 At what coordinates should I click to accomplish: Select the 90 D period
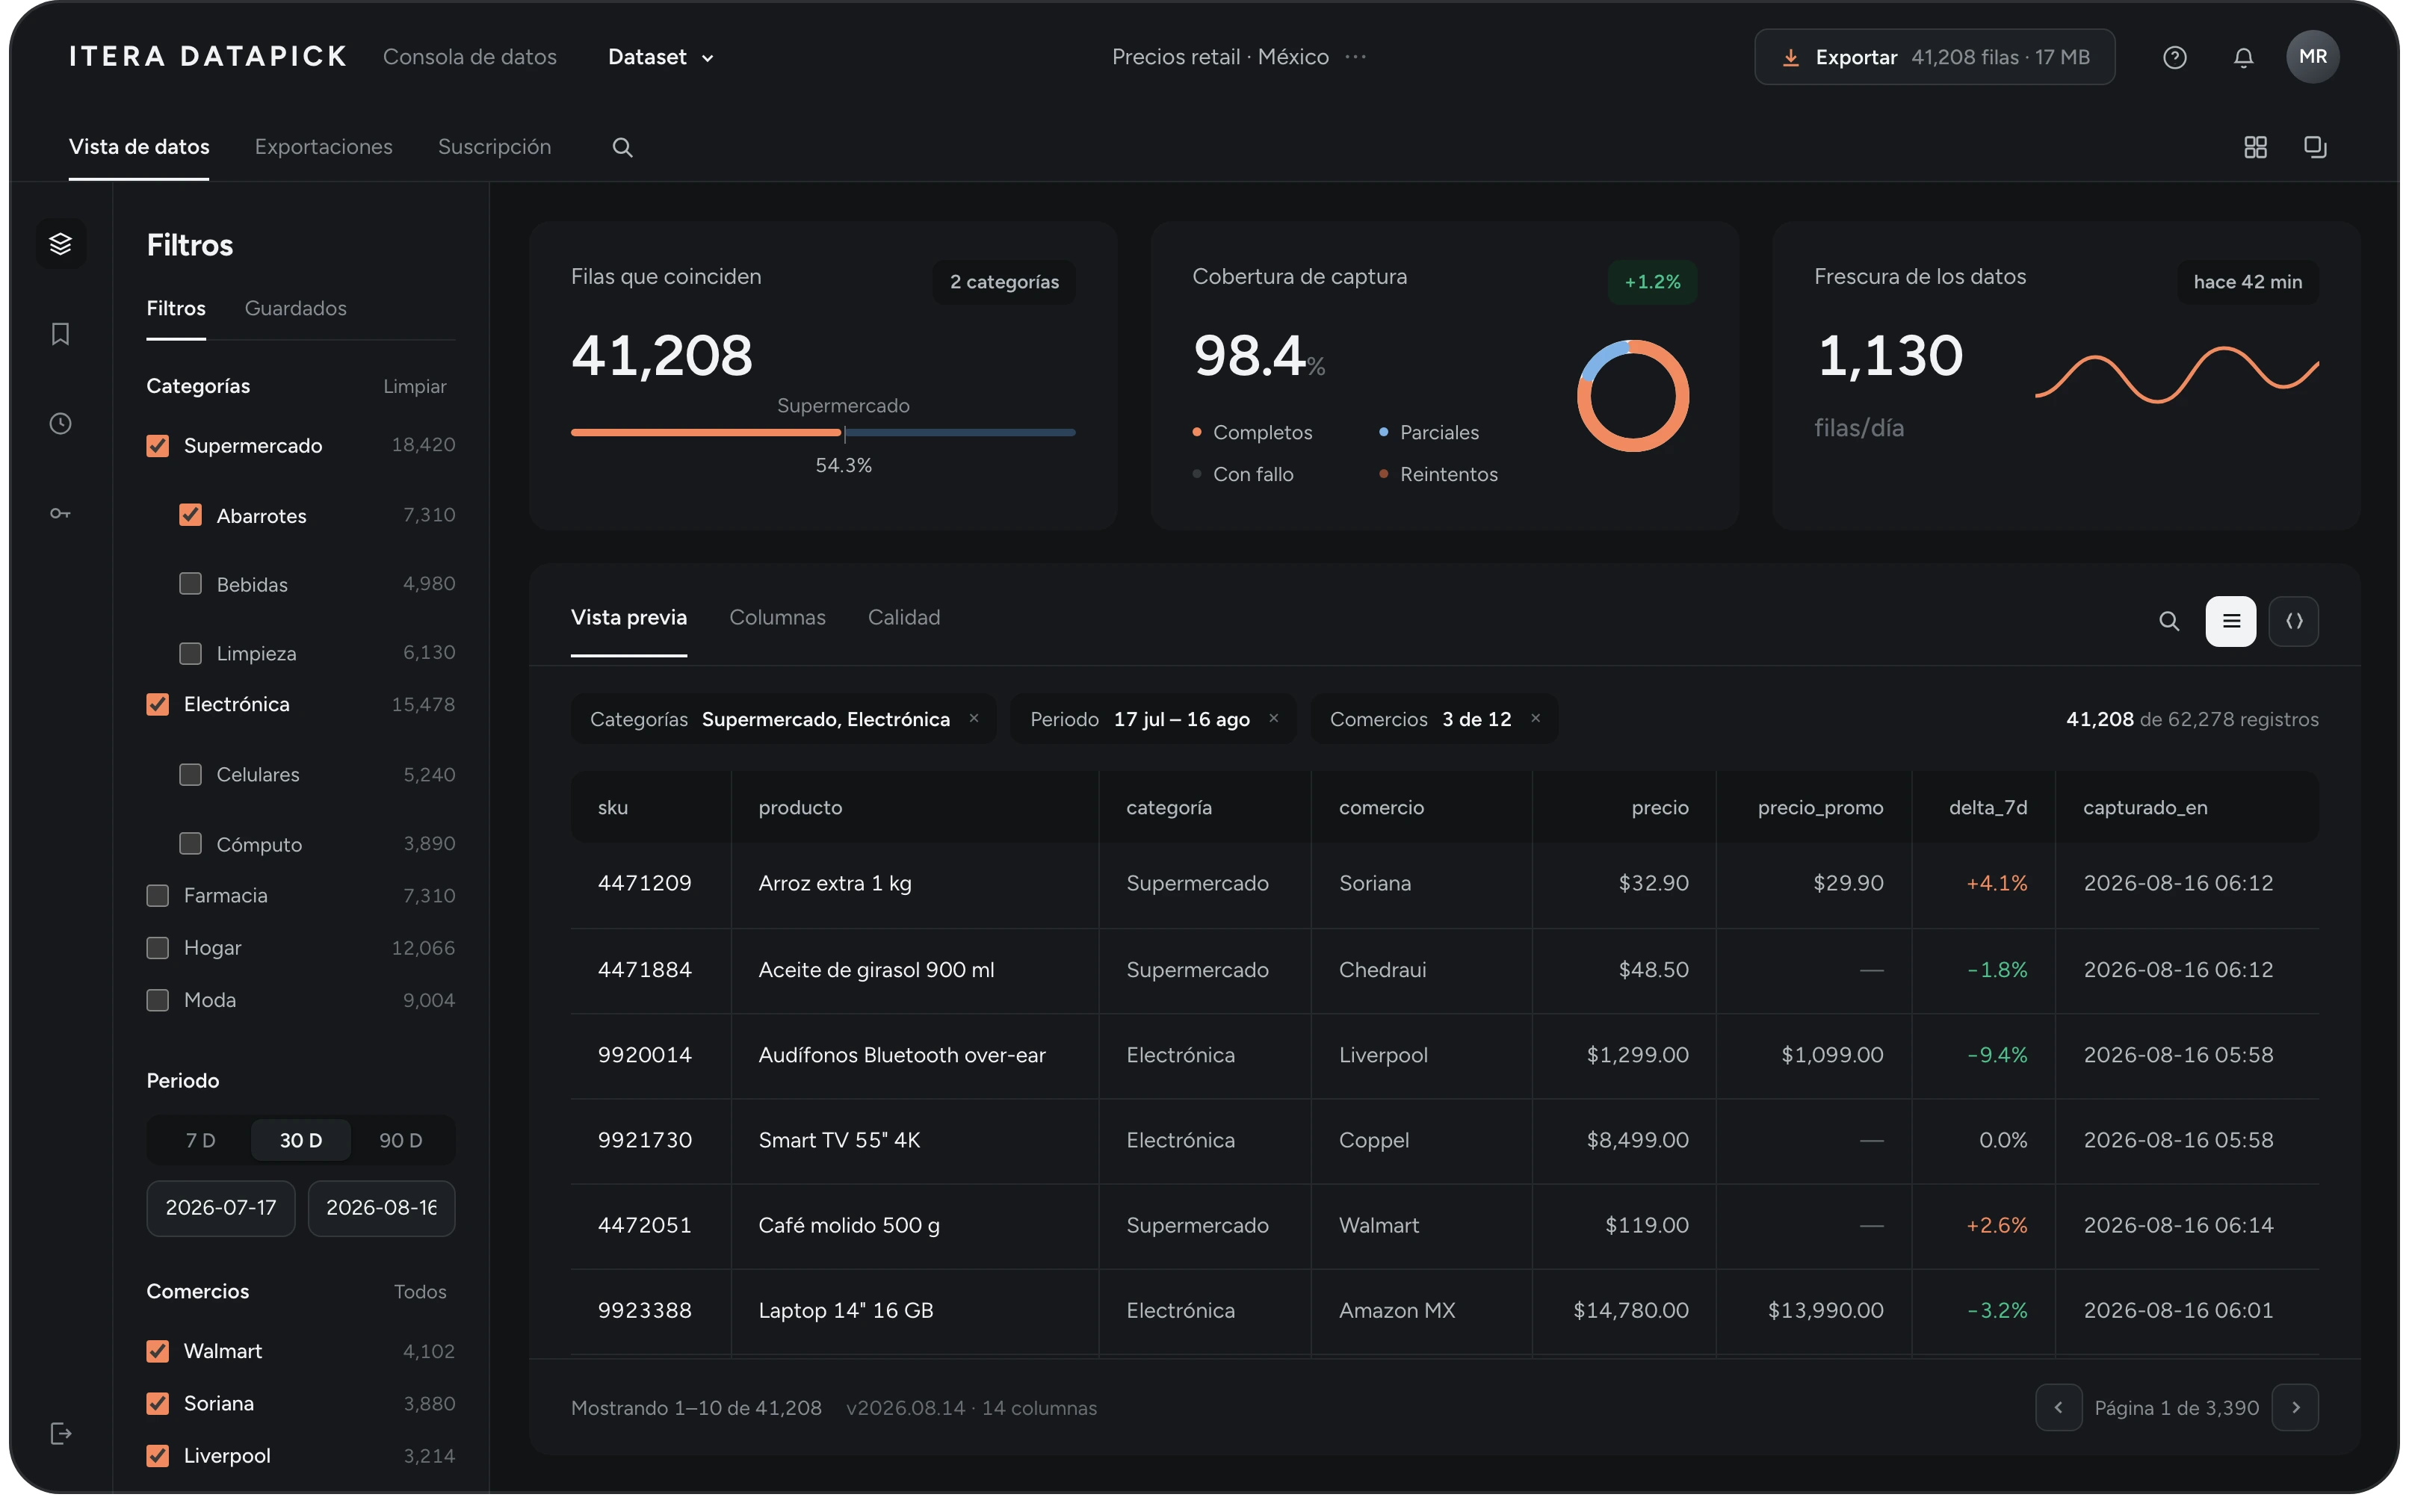pyautogui.click(x=400, y=1140)
